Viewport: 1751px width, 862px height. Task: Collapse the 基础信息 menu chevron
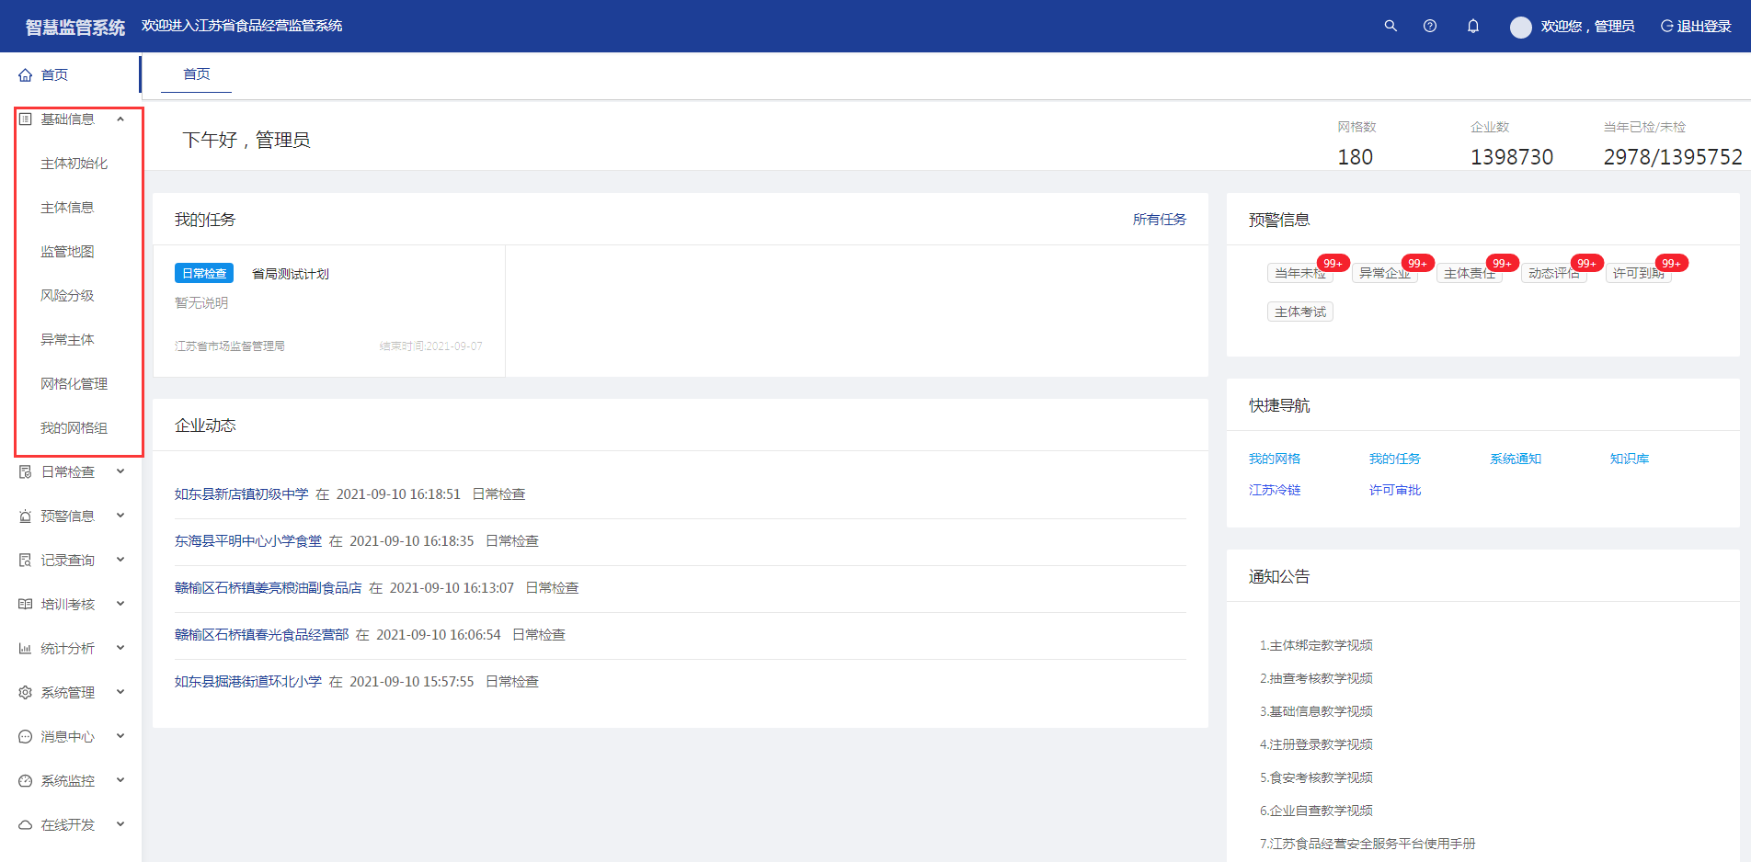(x=120, y=119)
